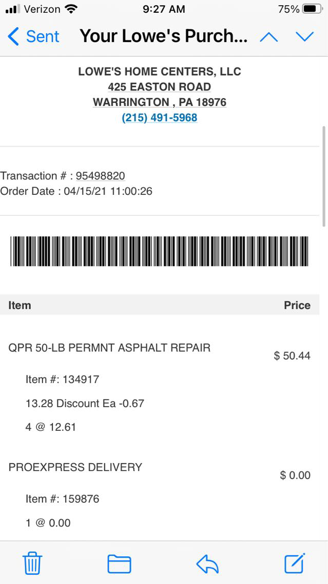Tap the email scrollbar indicator
Image resolution: width=328 pixels, height=584 pixels.
(x=323, y=176)
